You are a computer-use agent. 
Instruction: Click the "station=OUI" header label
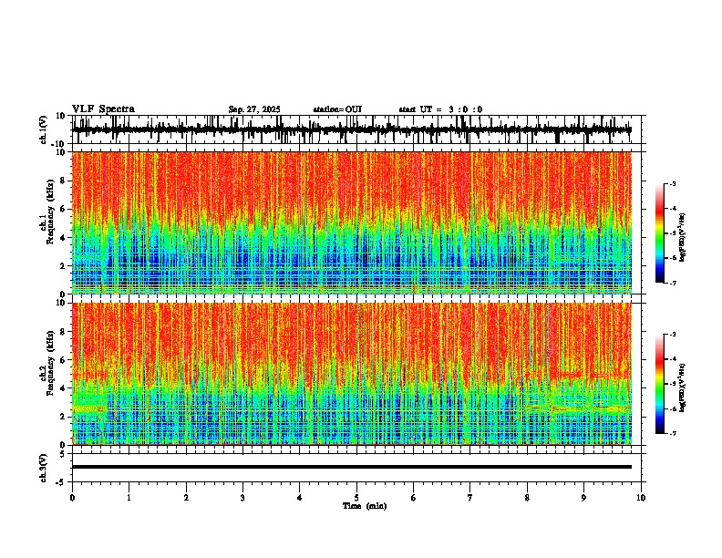click(x=337, y=109)
